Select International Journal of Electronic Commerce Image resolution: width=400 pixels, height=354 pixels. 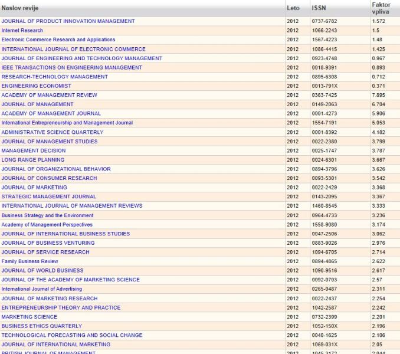(73, 50)
